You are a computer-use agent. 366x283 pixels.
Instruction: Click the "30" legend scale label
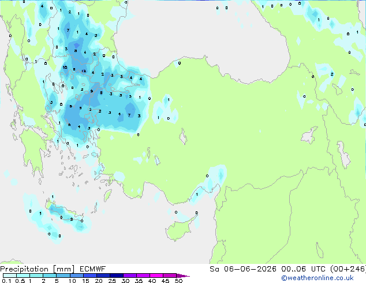125,281
